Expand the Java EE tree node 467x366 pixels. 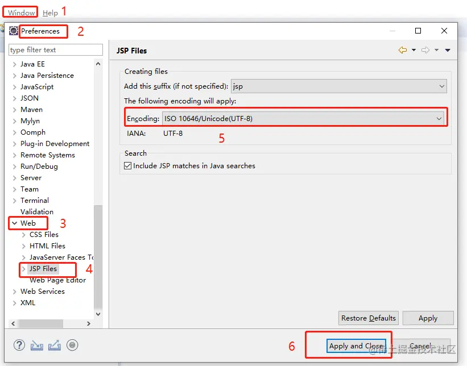click(x=14, y=64)
